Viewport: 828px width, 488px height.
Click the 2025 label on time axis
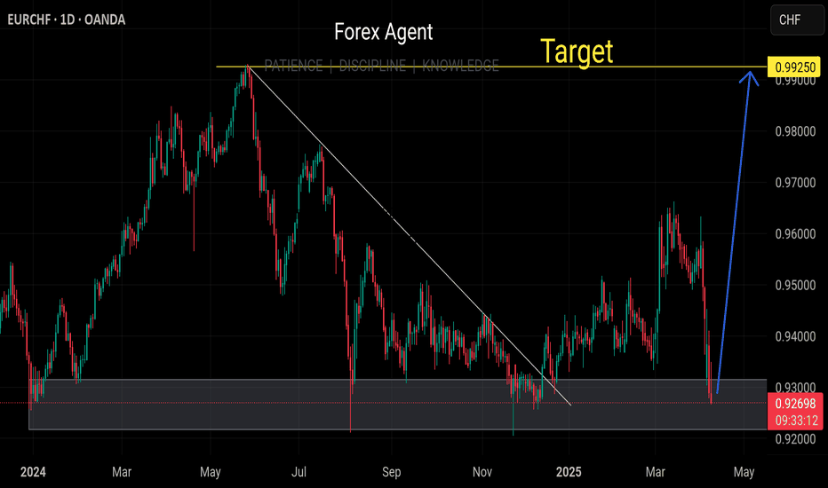(569, 472)
